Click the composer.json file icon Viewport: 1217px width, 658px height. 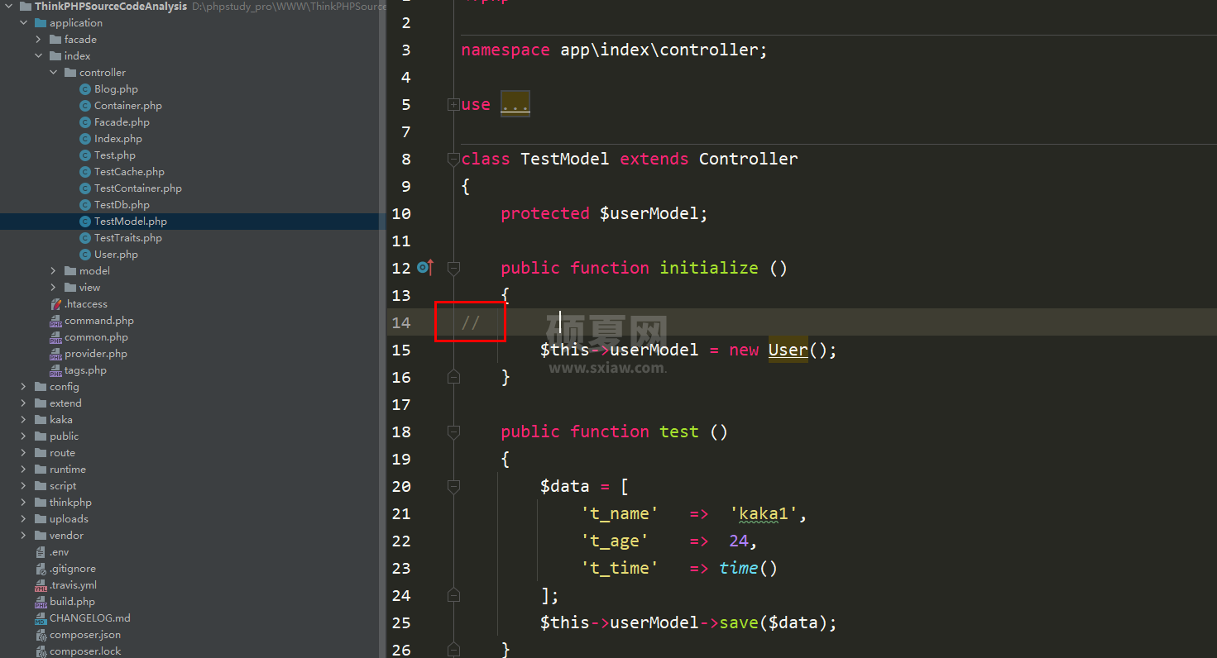41,635
